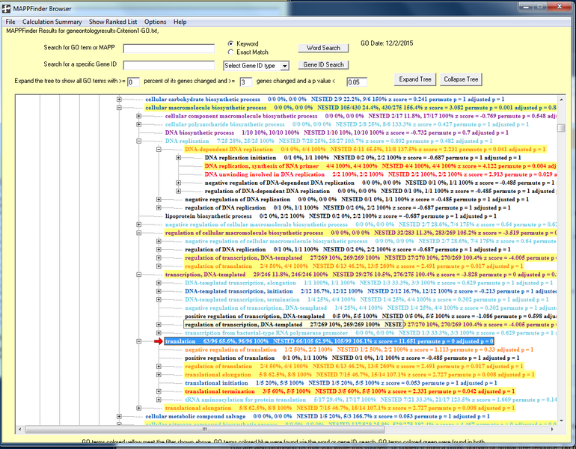Screen dimensions: 576x449
Task: Expand cellular metabolic compound salvage node
Action: (119, 416)
